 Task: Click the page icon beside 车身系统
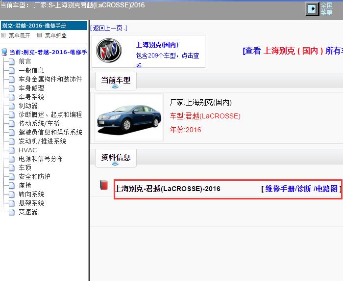[12, 97]
